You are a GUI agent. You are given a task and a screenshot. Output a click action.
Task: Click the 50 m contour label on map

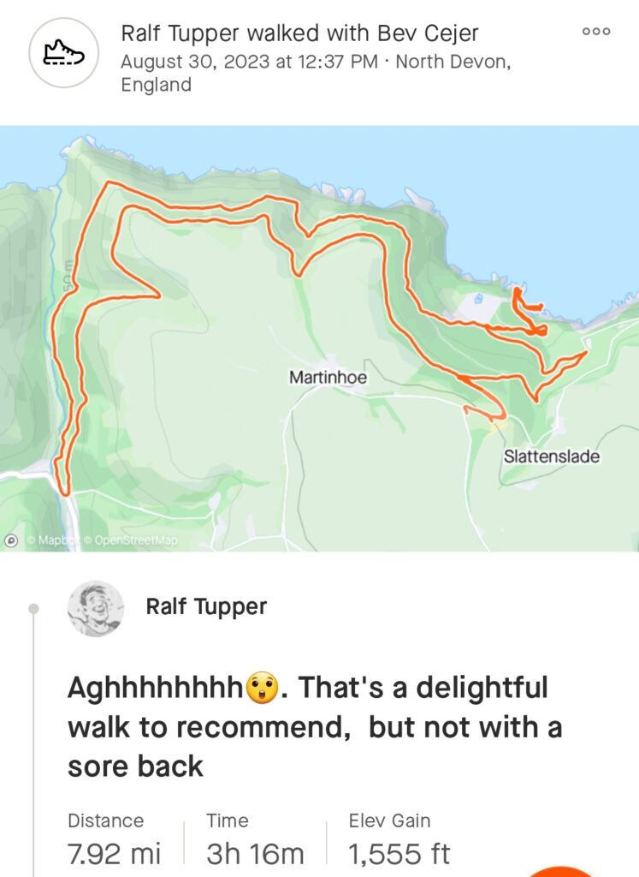point(68,275)
